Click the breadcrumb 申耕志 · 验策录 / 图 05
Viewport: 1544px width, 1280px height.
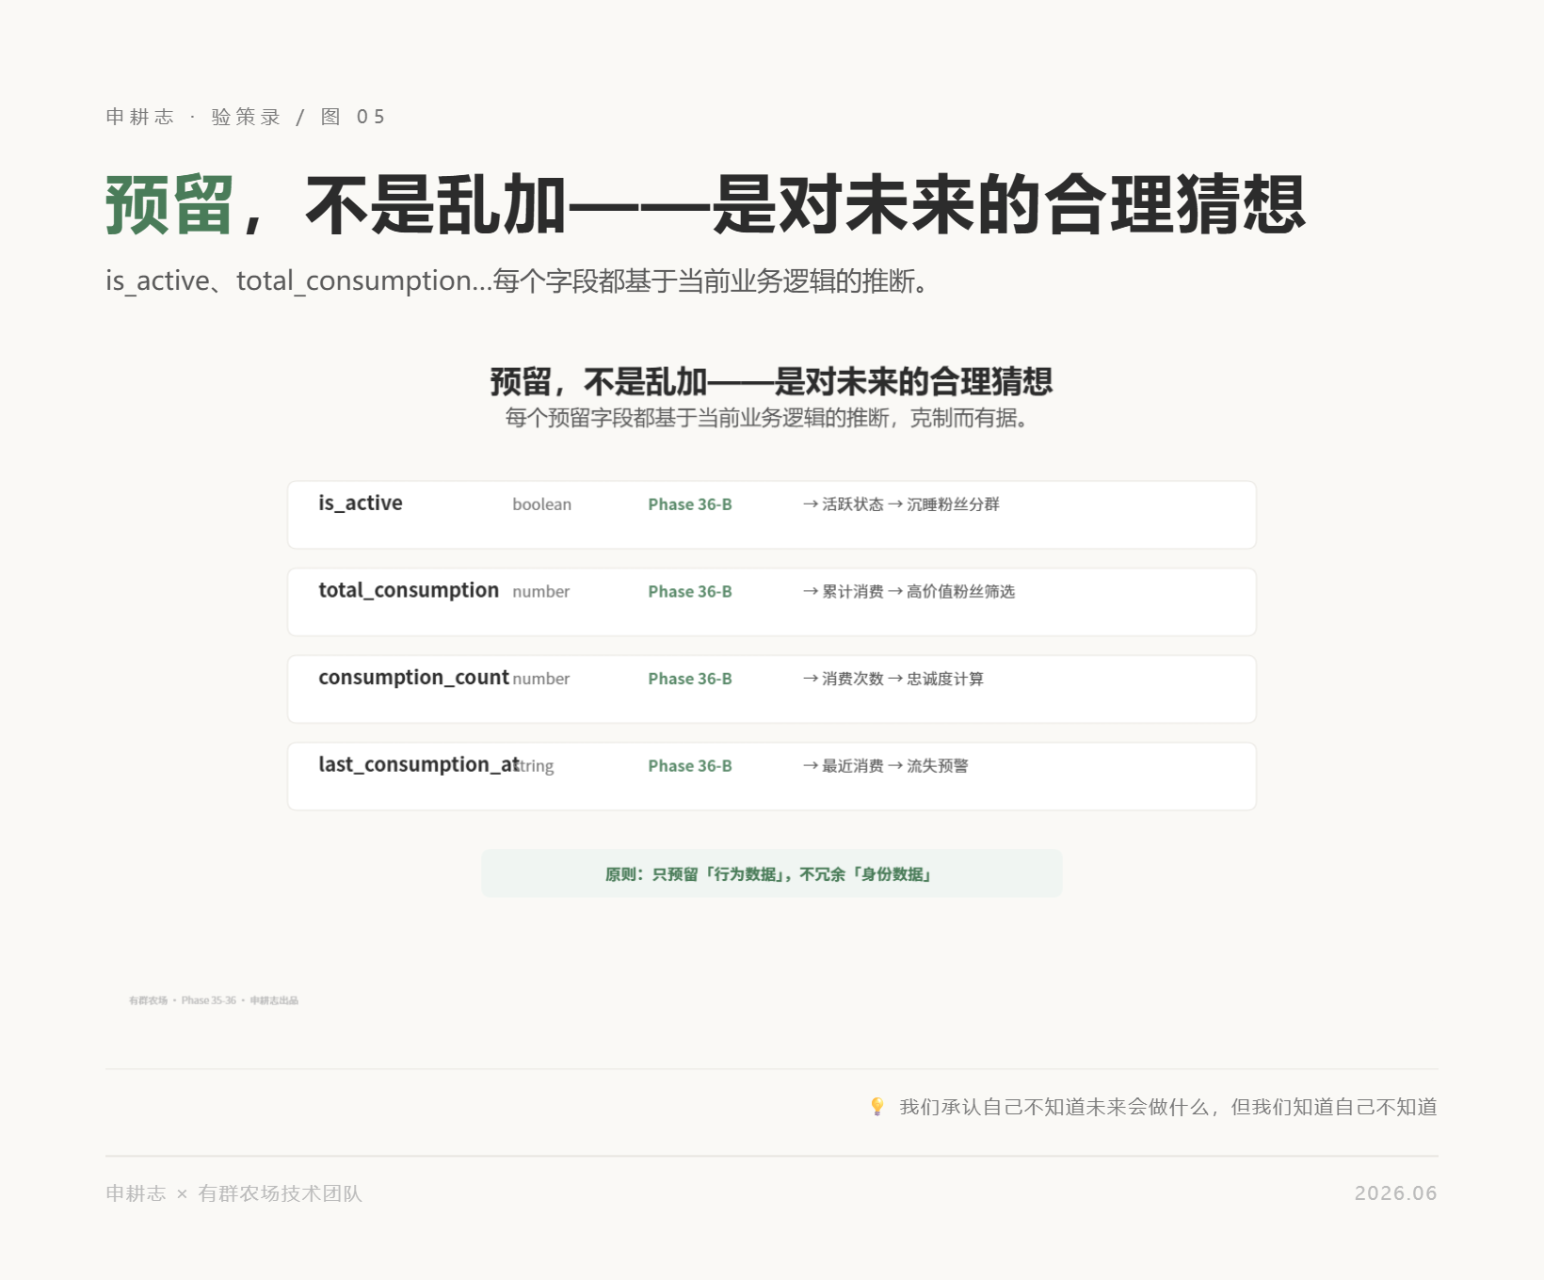(x=246, y=117)
